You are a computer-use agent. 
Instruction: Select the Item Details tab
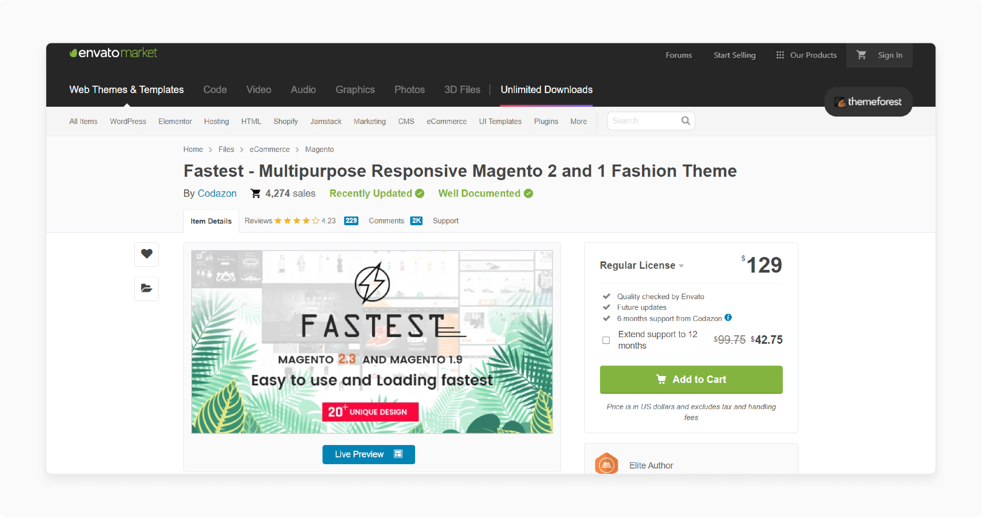pos(211,221)
